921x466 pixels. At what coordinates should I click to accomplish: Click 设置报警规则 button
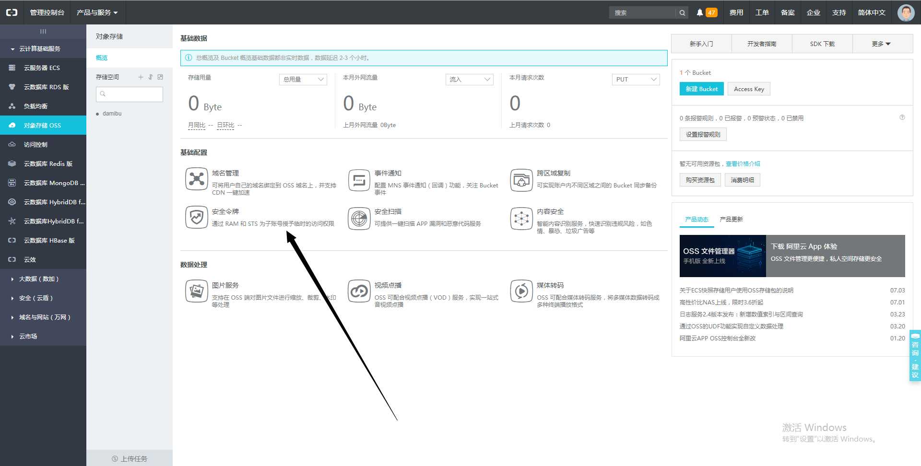coord(703,134)
